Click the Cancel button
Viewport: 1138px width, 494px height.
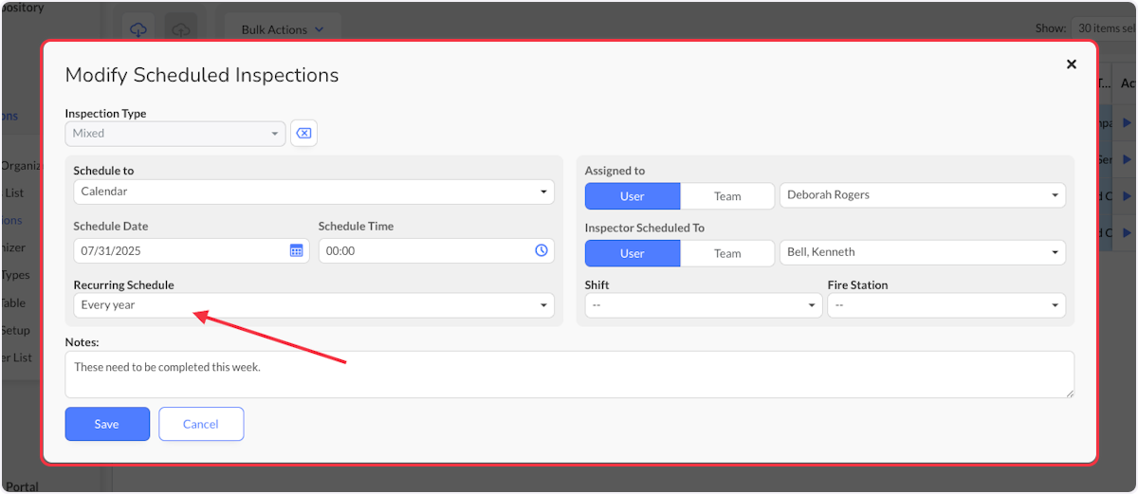coord(201,424)
